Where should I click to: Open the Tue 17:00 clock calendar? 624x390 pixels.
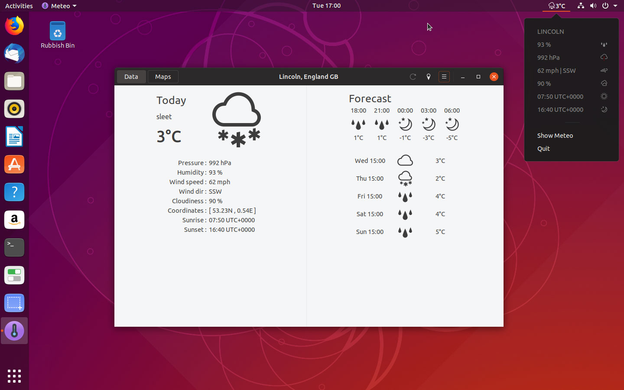click(326, 6)
